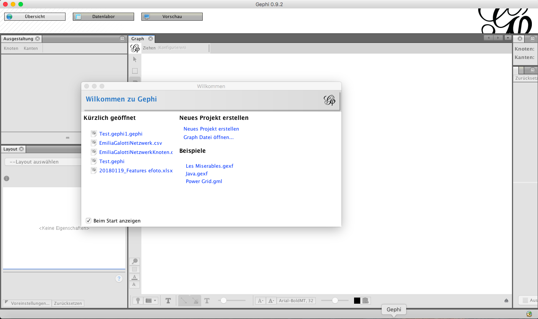This screenshot has height=319, width=538.
Task: Click the light bulb background color icon
Action: point(138,301)
